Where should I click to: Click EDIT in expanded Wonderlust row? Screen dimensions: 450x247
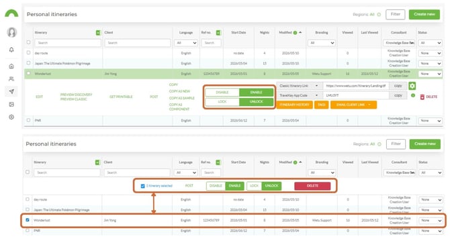(x=39, y=97)
